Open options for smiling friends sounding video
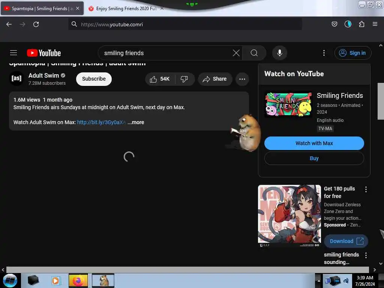Viewport: 384px width, 288px height. [x=366, y=255]
